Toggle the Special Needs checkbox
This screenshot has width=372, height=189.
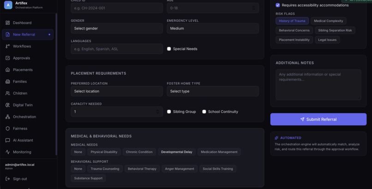[x=169, y=49]
